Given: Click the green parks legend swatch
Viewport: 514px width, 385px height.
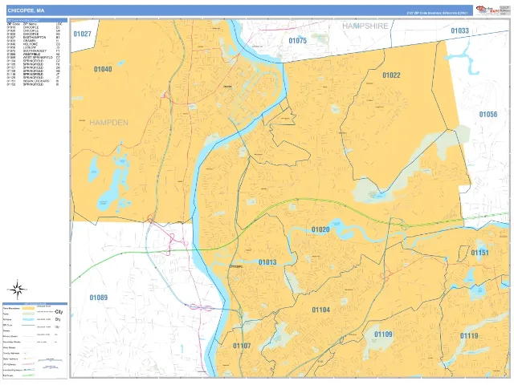Looking at the screenshot, I should click(x=29, y=314).
